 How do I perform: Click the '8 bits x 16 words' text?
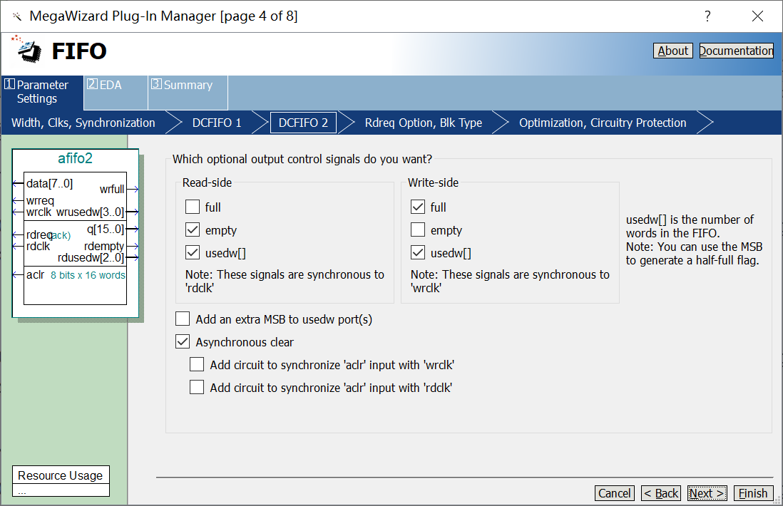point(88,275)
